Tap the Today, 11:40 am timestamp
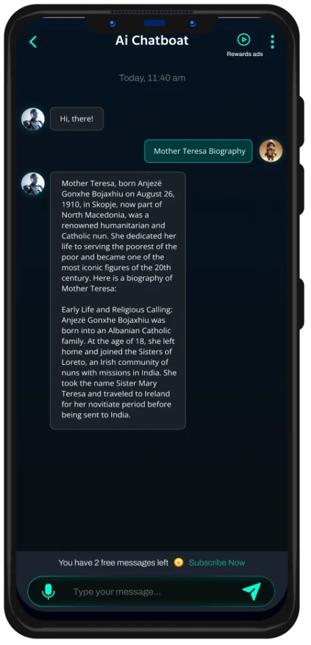Viewport: 311px width, 645px height. 152,77
